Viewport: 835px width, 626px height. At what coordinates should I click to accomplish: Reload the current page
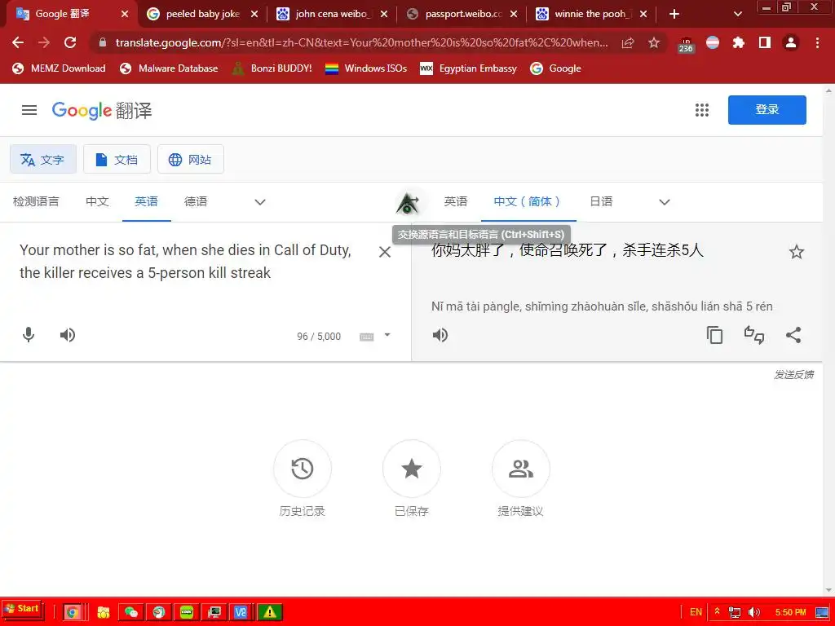point(70,42)
